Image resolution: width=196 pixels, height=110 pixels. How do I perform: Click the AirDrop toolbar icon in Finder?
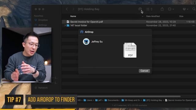point(140,9)
